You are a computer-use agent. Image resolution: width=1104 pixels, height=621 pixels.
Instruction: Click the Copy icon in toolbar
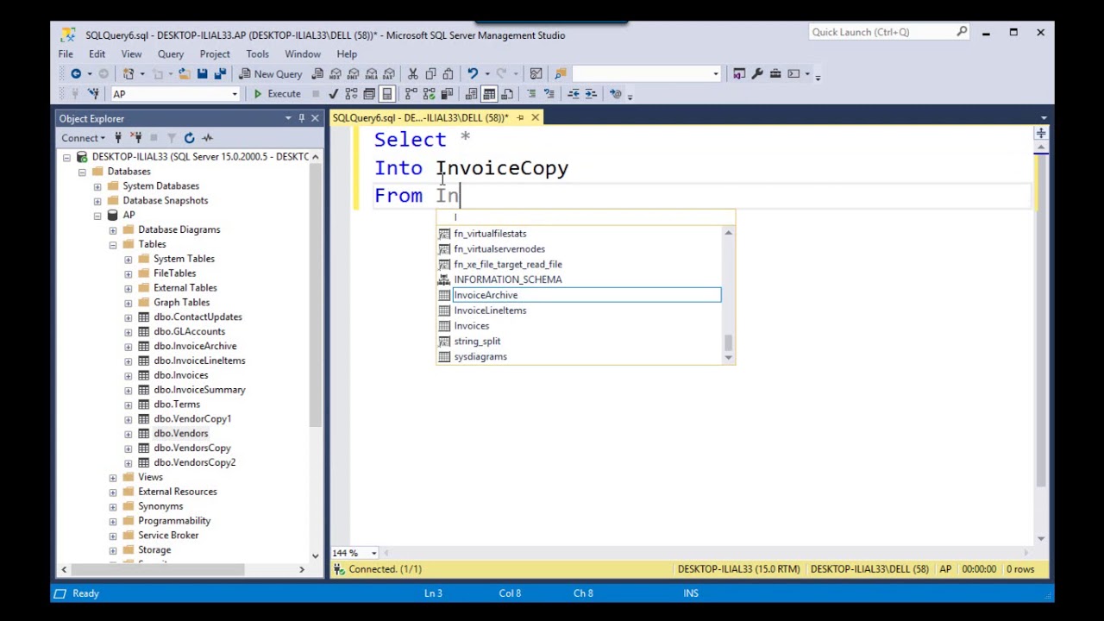coord(430,73)
